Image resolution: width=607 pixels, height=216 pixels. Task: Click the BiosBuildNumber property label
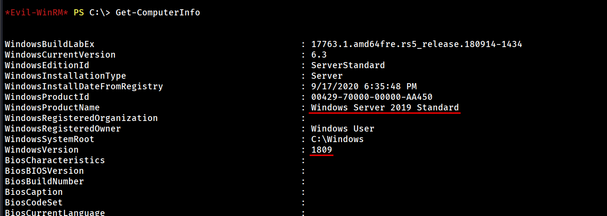point(44,182)
